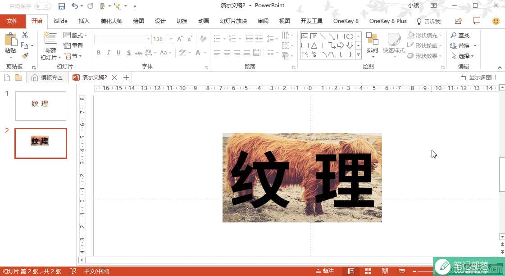Screen dimensions: 505x276
Task: Toggle Underline formatting
Action: pyautogui.click(x=118, y=53)
